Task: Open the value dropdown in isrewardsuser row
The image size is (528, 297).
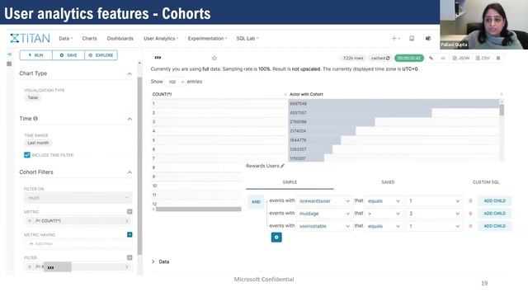Action: (435, 201)
